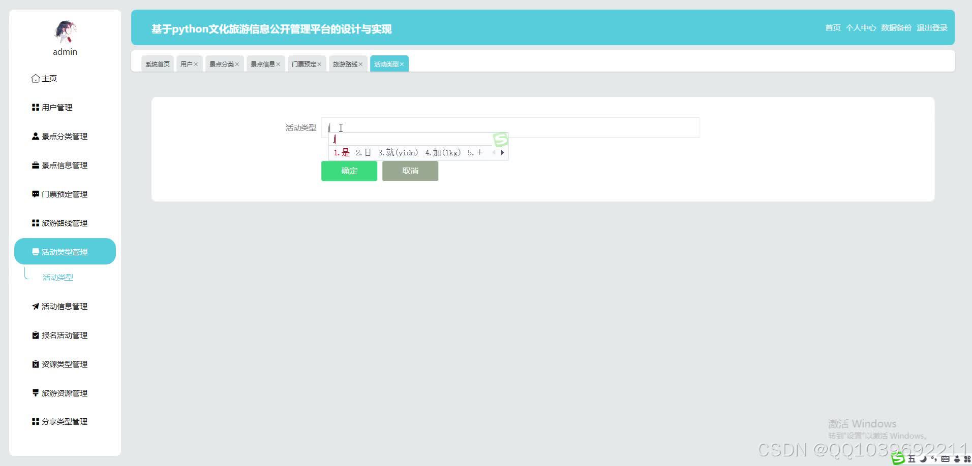Expand 景点分类管理 in the sidebar
The width and height of the screenshot is (972, 466).
(65, 137)
